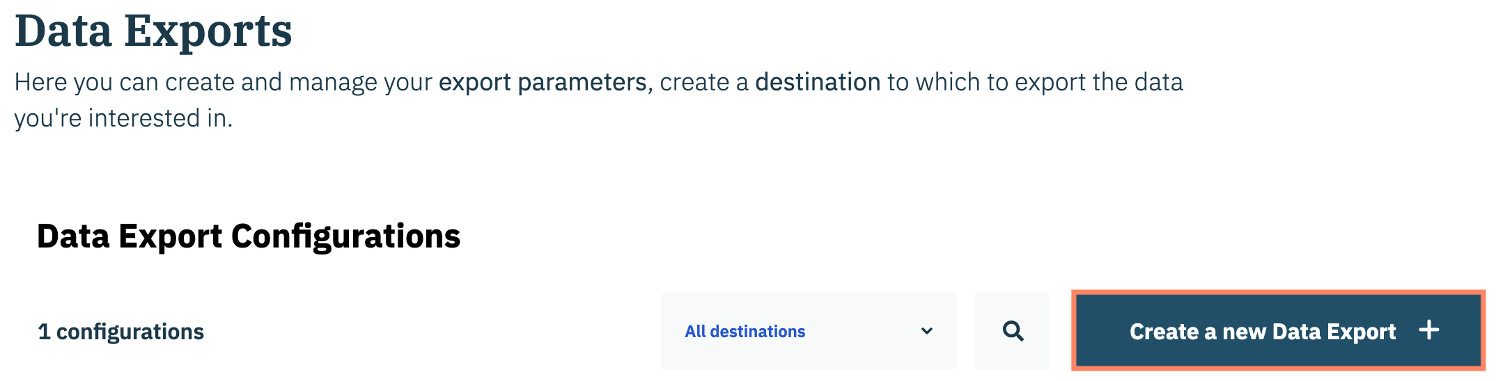
Task: Click the word 'Data' in the page title
Action: (x=63, y=31)
